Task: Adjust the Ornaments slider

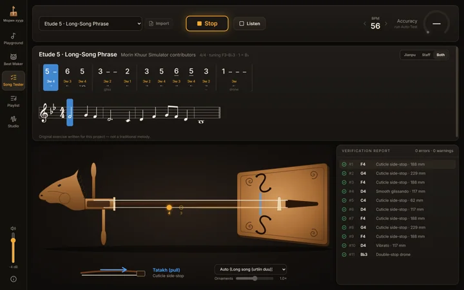Action: click(x=255, y=278)
